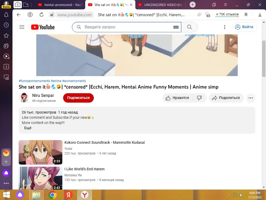Viewport: 266px width, 200px height.
Task: Open the Kokoro Connect Soundtrack video title
Action: [104, 142]
